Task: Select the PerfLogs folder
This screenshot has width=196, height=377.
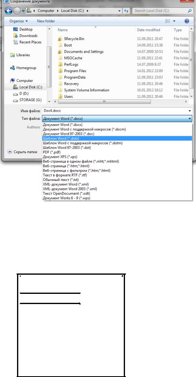Action: point(71,64)
